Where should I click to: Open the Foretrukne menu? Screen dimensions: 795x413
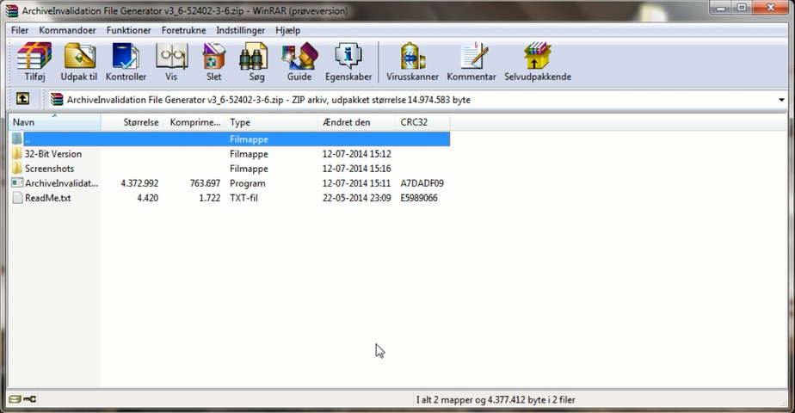point(183,30)
